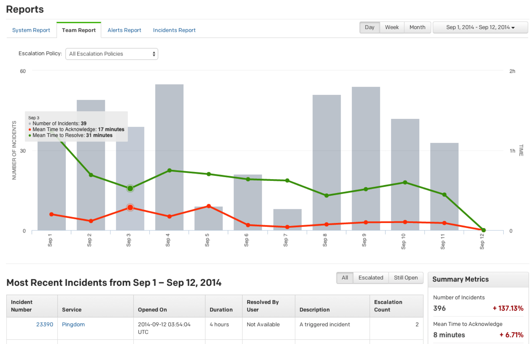Open the Incidents Report tab
The image size is (532, 344).
point(174,30)
